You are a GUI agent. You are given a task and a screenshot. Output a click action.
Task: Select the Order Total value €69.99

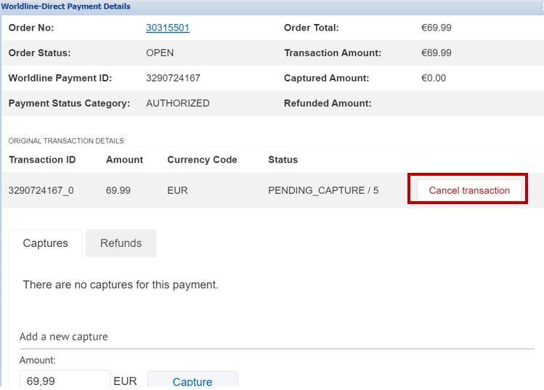436,28
